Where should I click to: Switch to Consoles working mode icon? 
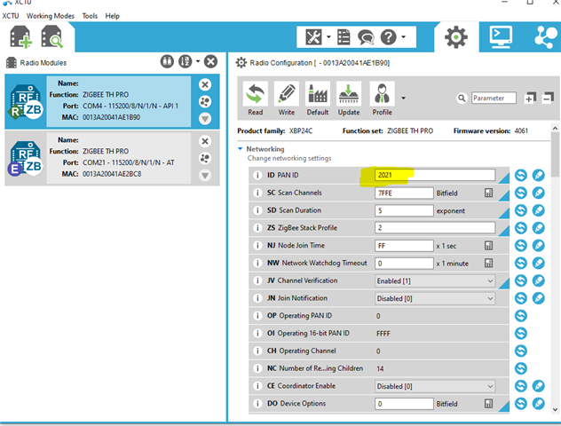tap(501, 37)
